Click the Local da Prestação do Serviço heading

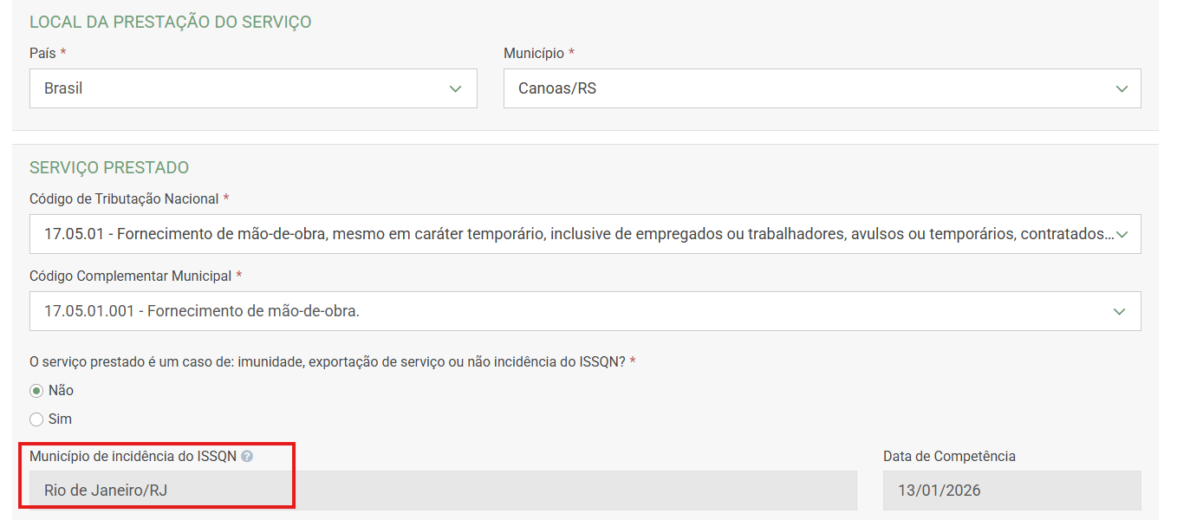(x=170, y=23)
